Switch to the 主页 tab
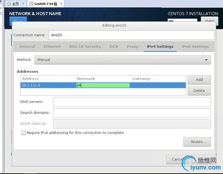223x174 pixels. click(16, 4)
